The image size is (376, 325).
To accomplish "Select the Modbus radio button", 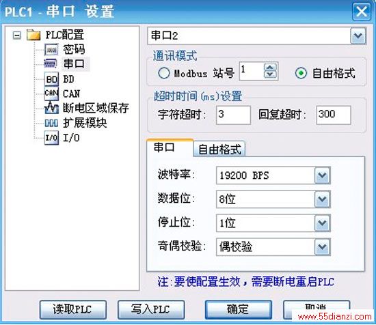I will 164,73.
